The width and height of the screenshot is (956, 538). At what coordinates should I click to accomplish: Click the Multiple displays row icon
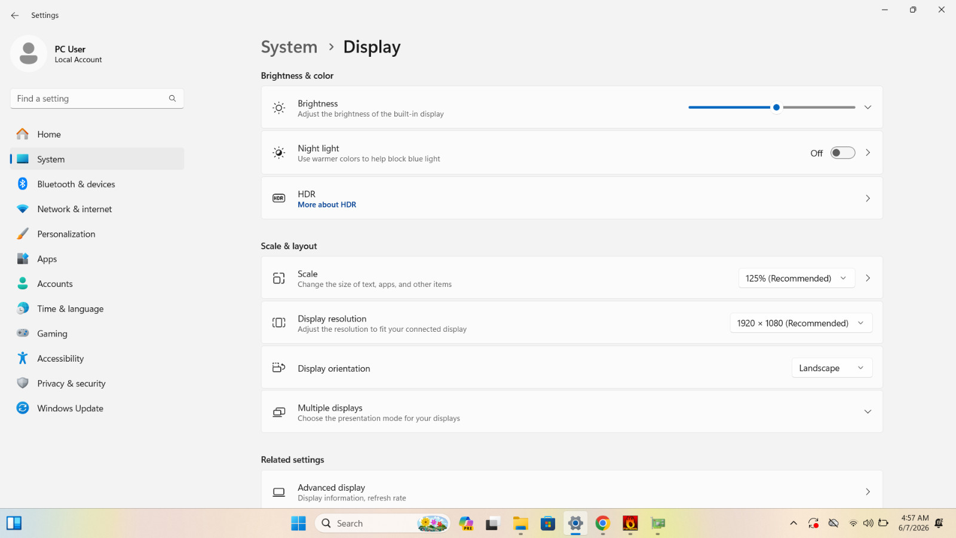pos(279,412)
